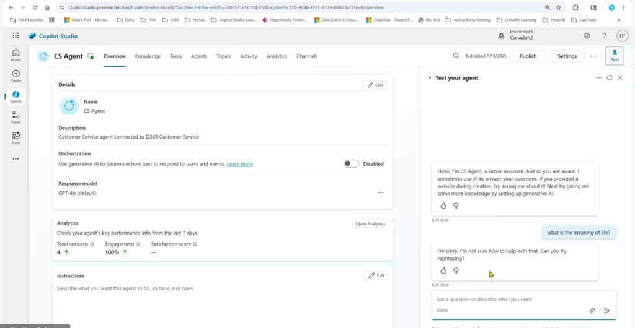635x328 pixels.
Task: Like the greeting message with thumbs up
Action: [443, 206]
